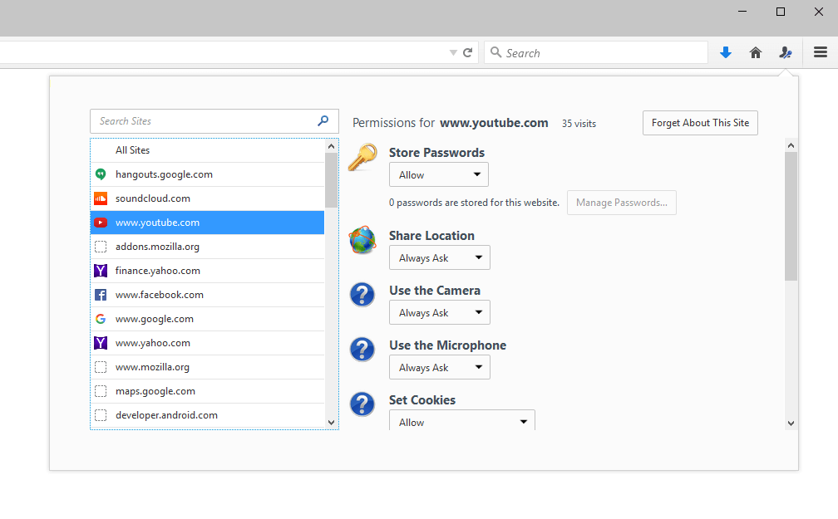The height and width of the screenshot is (519, 838).
Task: Select All Sites in the list
Action: click(207, 150)
